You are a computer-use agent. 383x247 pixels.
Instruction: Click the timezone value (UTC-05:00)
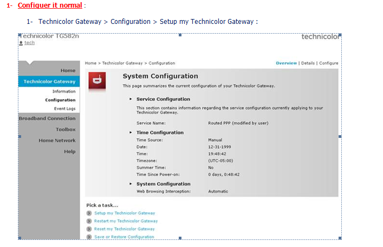pyautogui.click(x=220, y=161)
